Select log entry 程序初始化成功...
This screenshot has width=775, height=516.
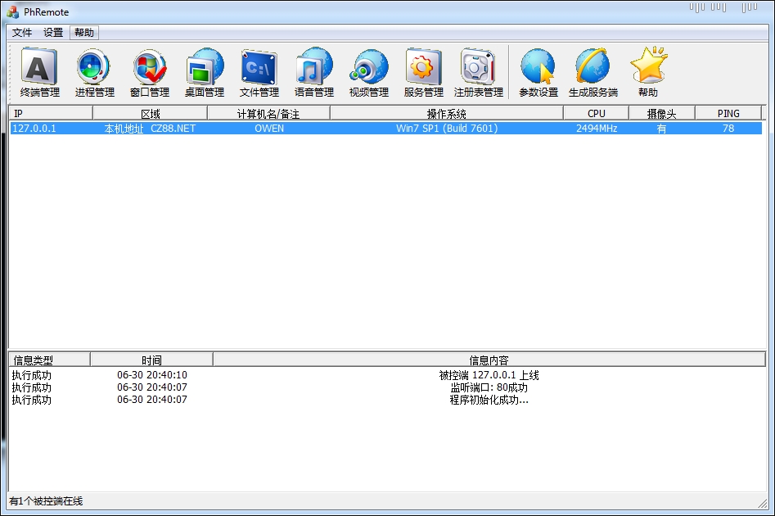pos(489,400)
